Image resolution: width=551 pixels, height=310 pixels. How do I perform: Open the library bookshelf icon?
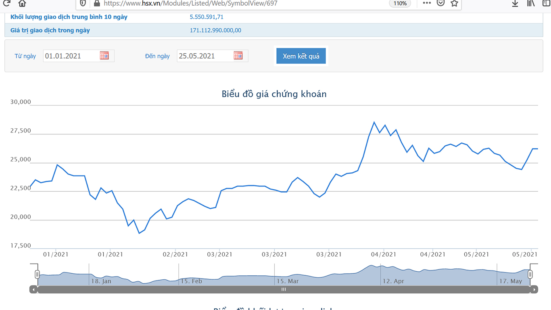tap(531, 3)
